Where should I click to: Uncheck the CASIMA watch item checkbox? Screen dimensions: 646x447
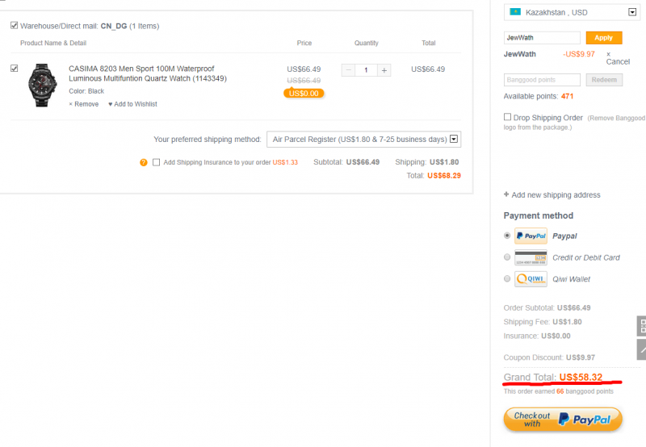pos(14,69)
